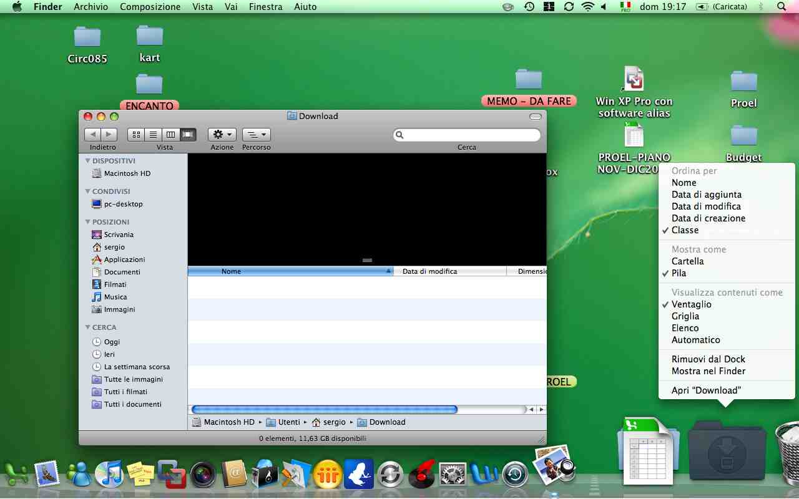Open the Percorso path dropdown

256,134
